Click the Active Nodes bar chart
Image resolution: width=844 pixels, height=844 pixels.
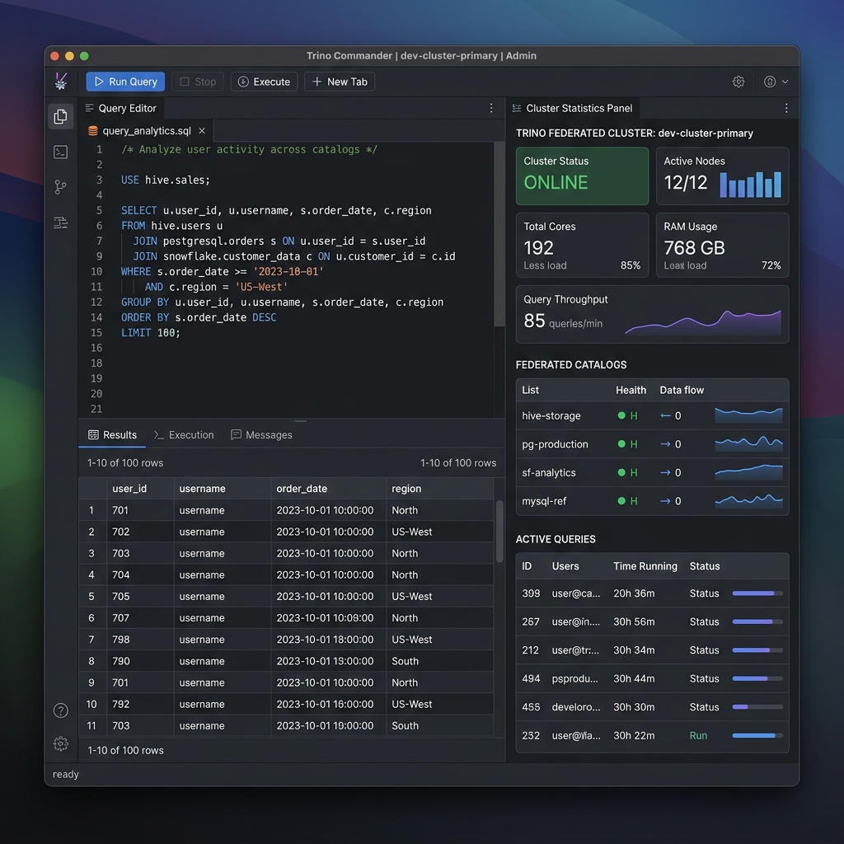750,185
